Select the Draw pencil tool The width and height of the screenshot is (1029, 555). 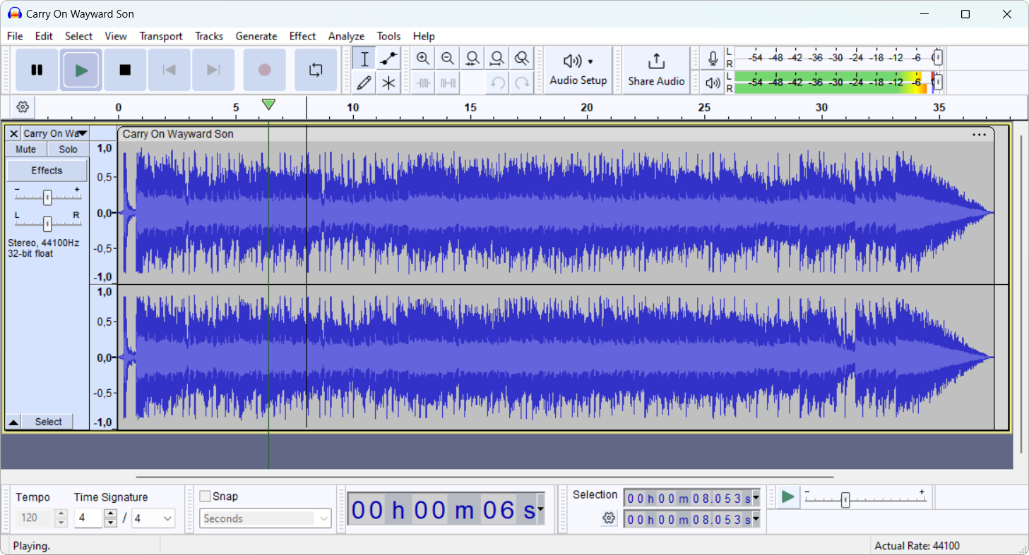[x=364, y=83]
